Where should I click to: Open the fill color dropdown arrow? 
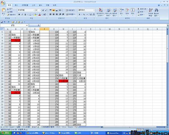tap(37, 14)
